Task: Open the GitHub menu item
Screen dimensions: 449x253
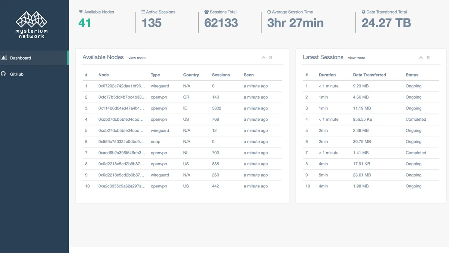Action: coord(34,74)
